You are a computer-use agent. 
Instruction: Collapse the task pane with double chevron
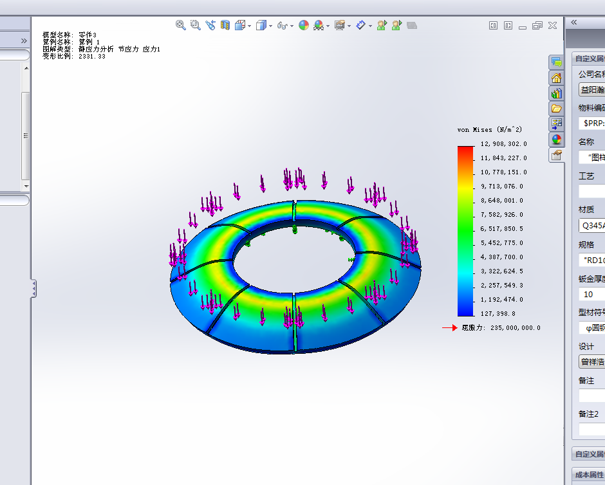[573, 23]
